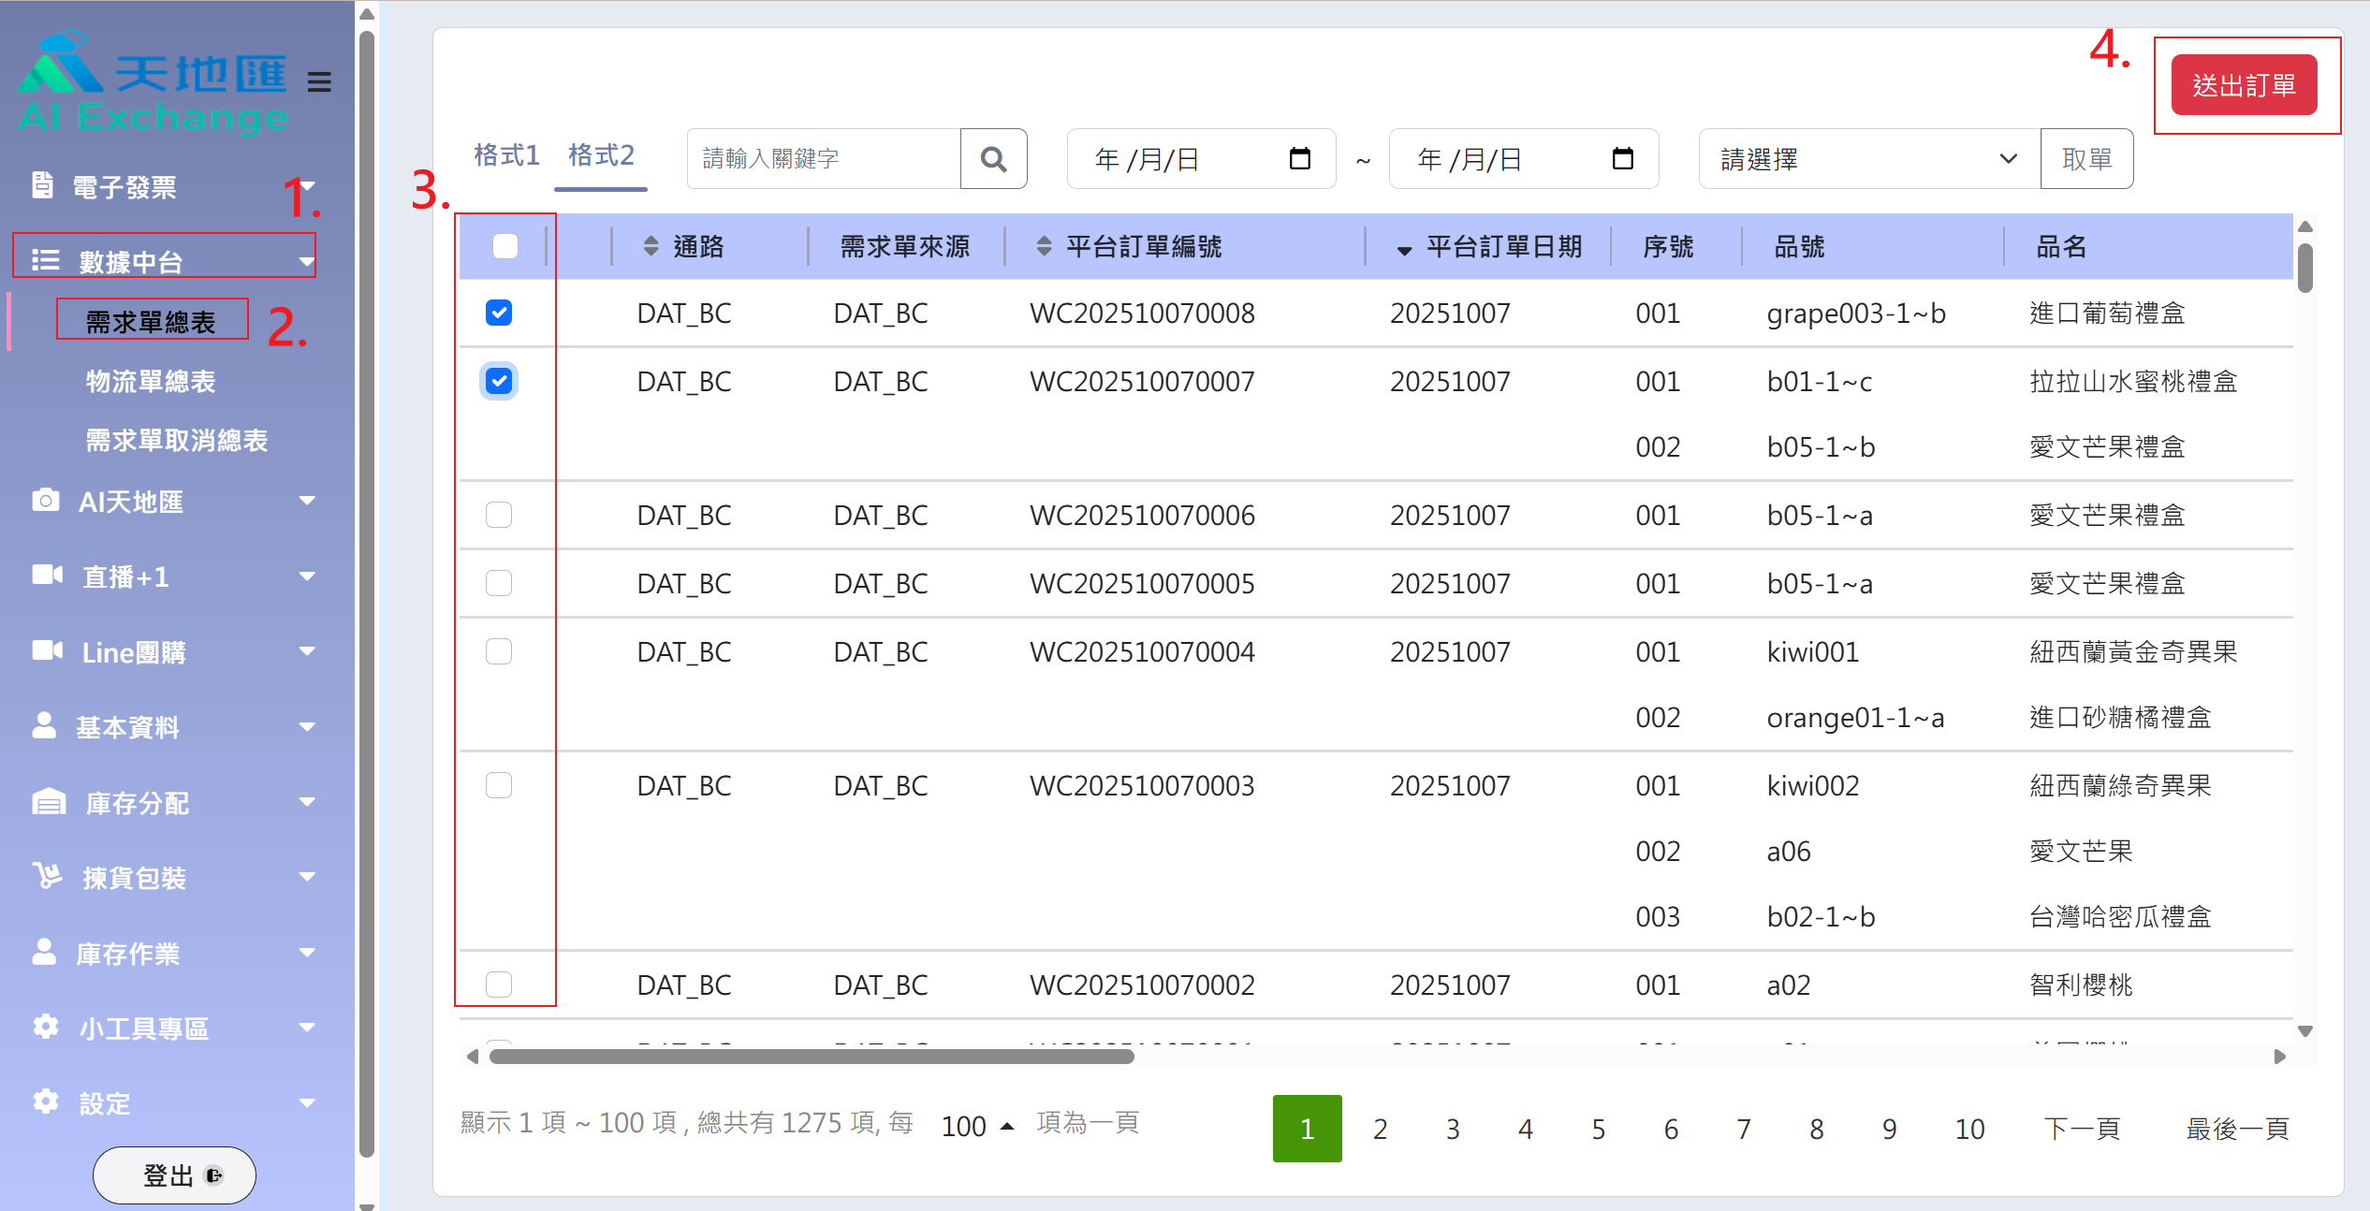The height and width of the screenshot is (1211, 2370).
Task: Open the end date calendar picker icon
Action: (x=1622, y=159)
